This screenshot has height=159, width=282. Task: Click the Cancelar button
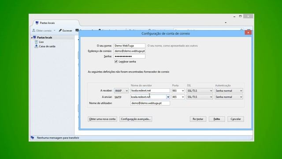[x=236, y=119]
